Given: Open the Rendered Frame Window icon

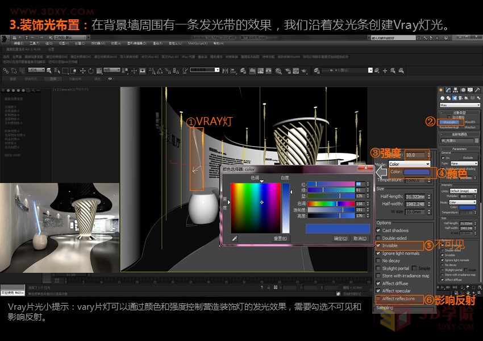Looking at the screenshot, I should click(x=295, y=71).
